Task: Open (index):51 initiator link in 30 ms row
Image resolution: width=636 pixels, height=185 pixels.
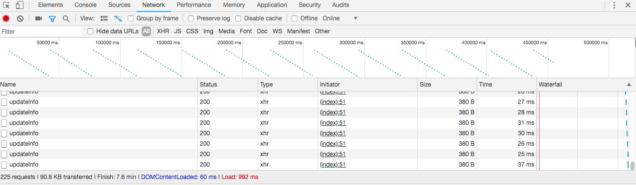Action: point(332,133)
